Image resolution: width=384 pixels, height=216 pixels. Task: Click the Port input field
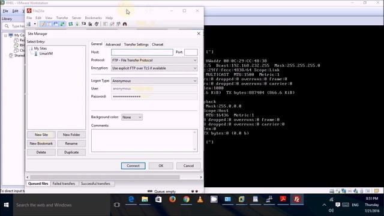coord(191,52)
